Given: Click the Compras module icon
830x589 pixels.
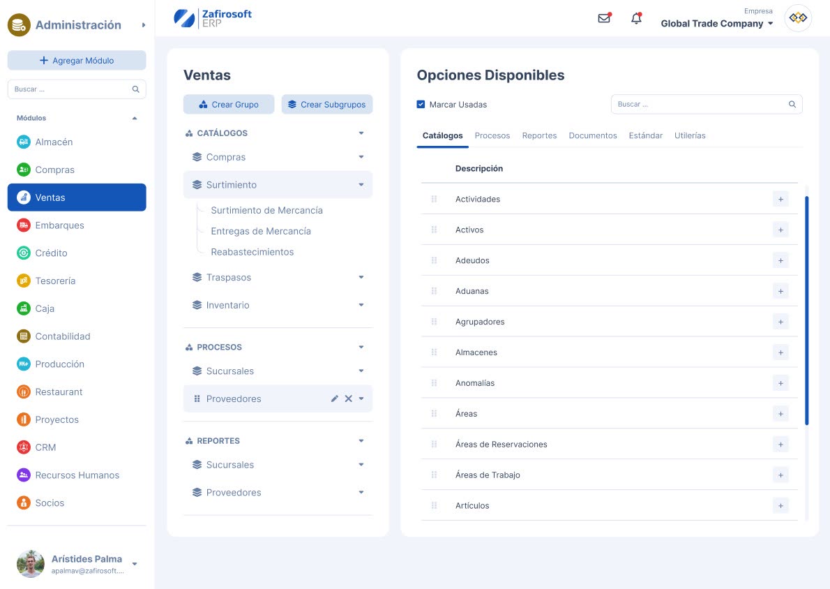Looking at the screenshot, I should [x=23, y=170].
